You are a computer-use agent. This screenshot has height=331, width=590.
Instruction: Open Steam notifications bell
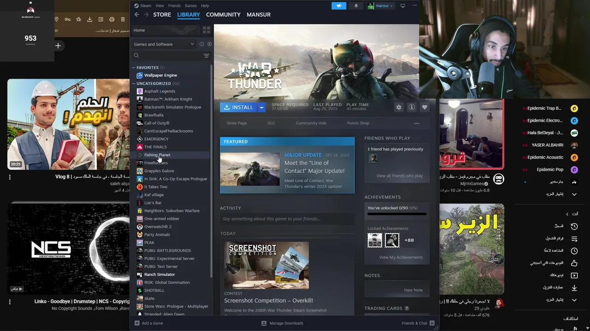point(356,6)
